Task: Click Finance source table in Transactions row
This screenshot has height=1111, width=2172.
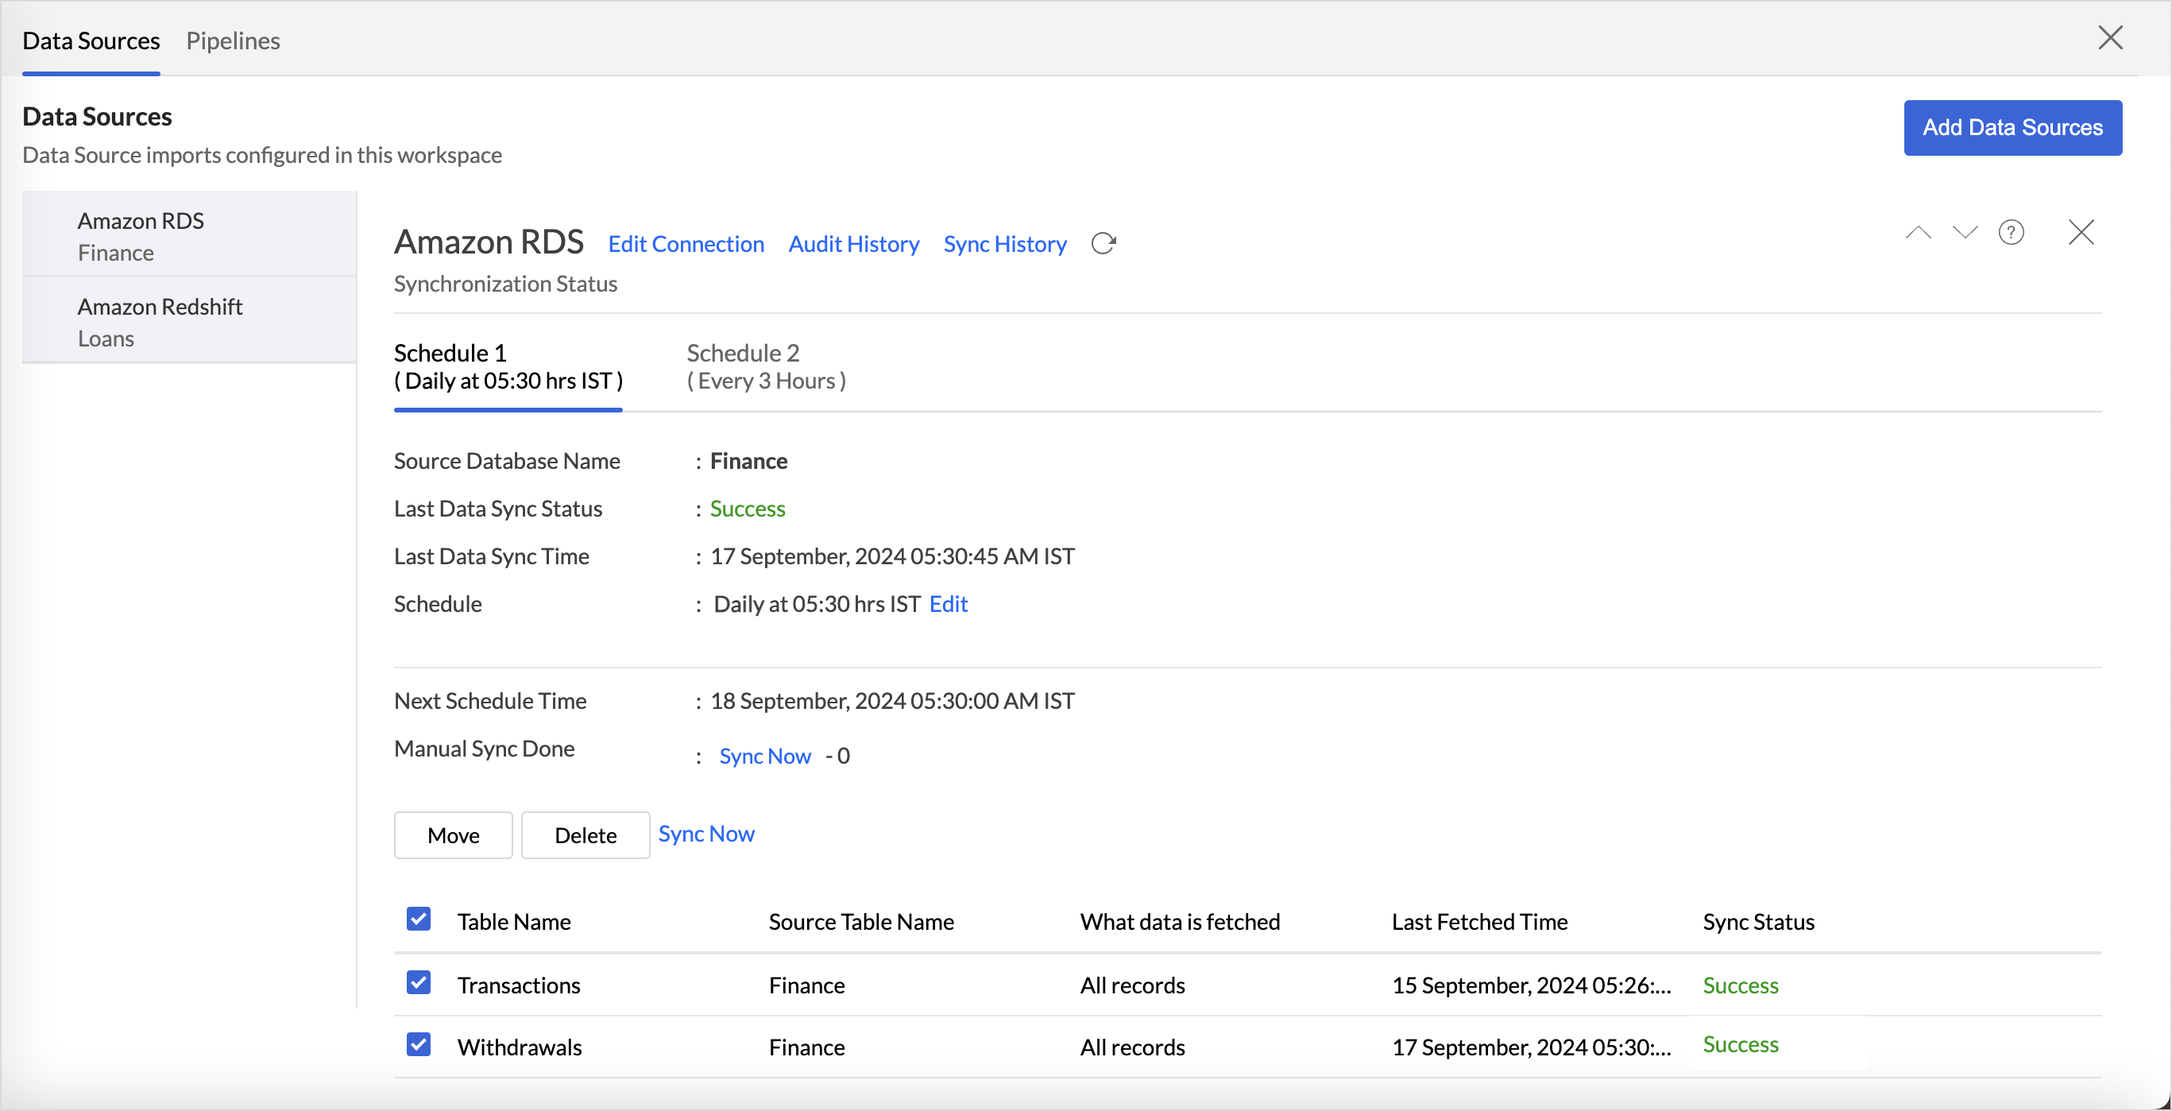Action: (x=806, y=985)
